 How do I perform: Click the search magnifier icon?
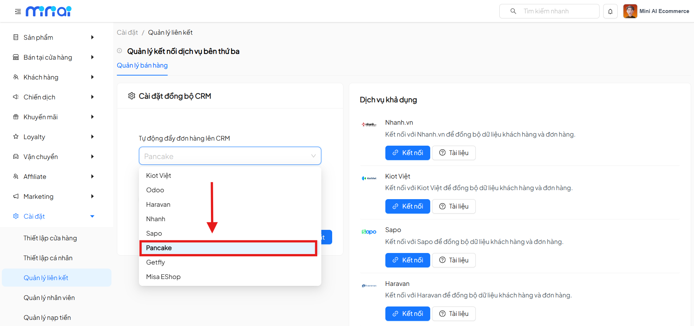click(x=513, y=11)
